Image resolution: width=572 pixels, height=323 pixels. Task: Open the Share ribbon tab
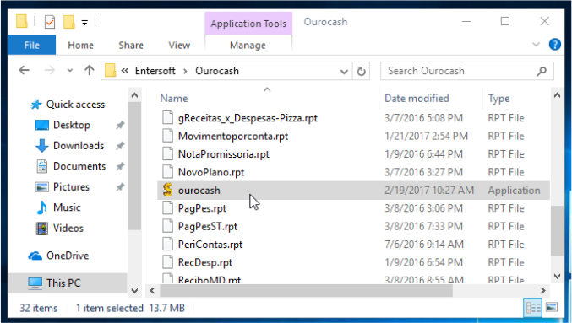131,46
